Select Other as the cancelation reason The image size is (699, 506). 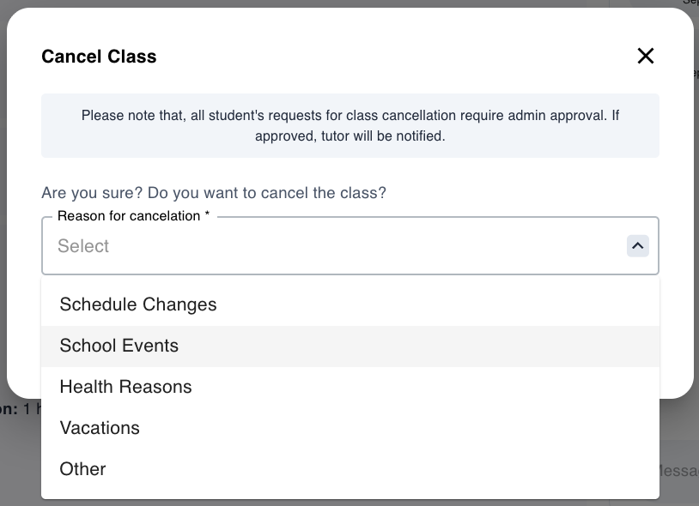coord(82,469)
